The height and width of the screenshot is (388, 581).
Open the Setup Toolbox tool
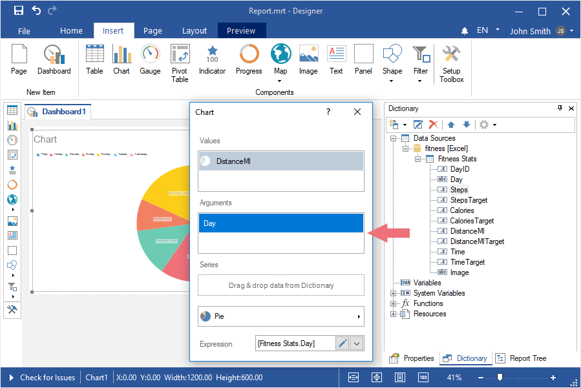click(451, 63)
